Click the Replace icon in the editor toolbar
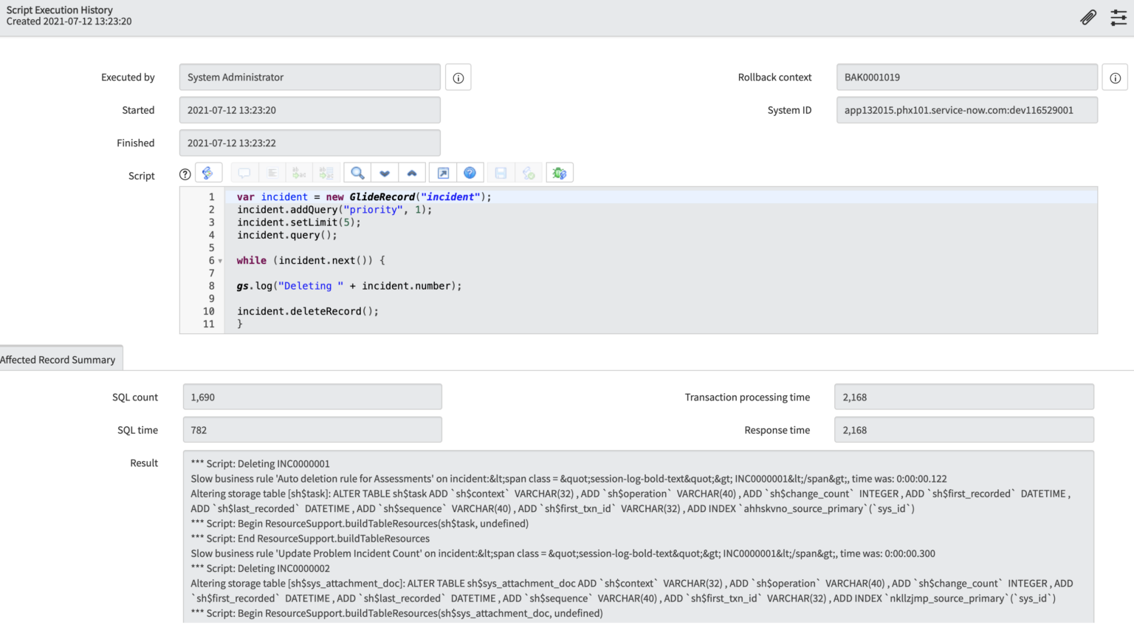This screenshot has width=1134, height=628. click(299, 172)
